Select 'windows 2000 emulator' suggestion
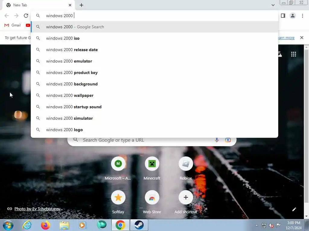Screen dimensions: 309x231 (x=154, y=61)
